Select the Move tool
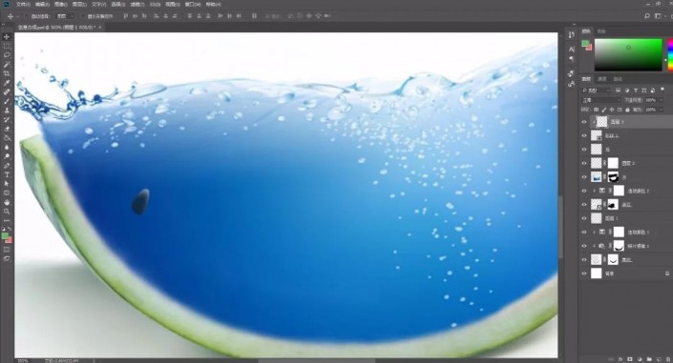The height and width of the screenshot is (363, 673). [7, 37]
